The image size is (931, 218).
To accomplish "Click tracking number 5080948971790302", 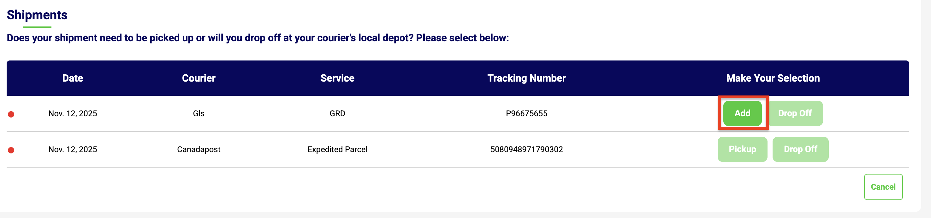I will click(526, 149).
